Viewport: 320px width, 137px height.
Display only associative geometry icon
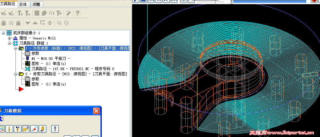(67, 23)
